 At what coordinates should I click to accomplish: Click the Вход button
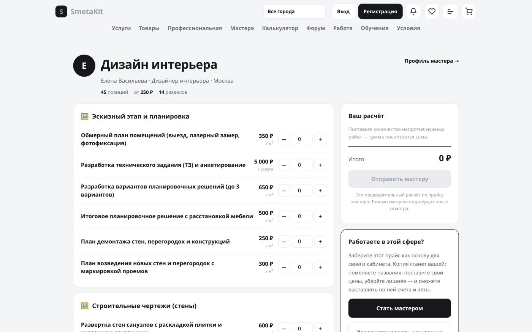click(x=343, y=11)
